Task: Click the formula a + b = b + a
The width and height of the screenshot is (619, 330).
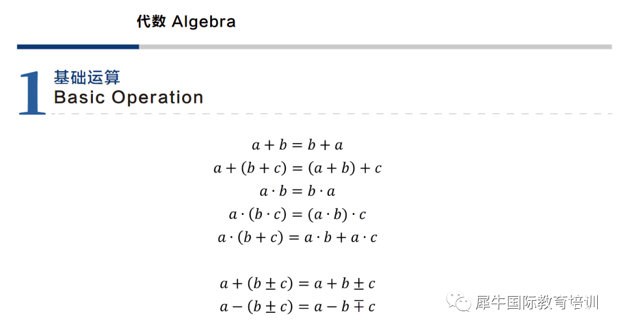Action: (x=297, y=146)
